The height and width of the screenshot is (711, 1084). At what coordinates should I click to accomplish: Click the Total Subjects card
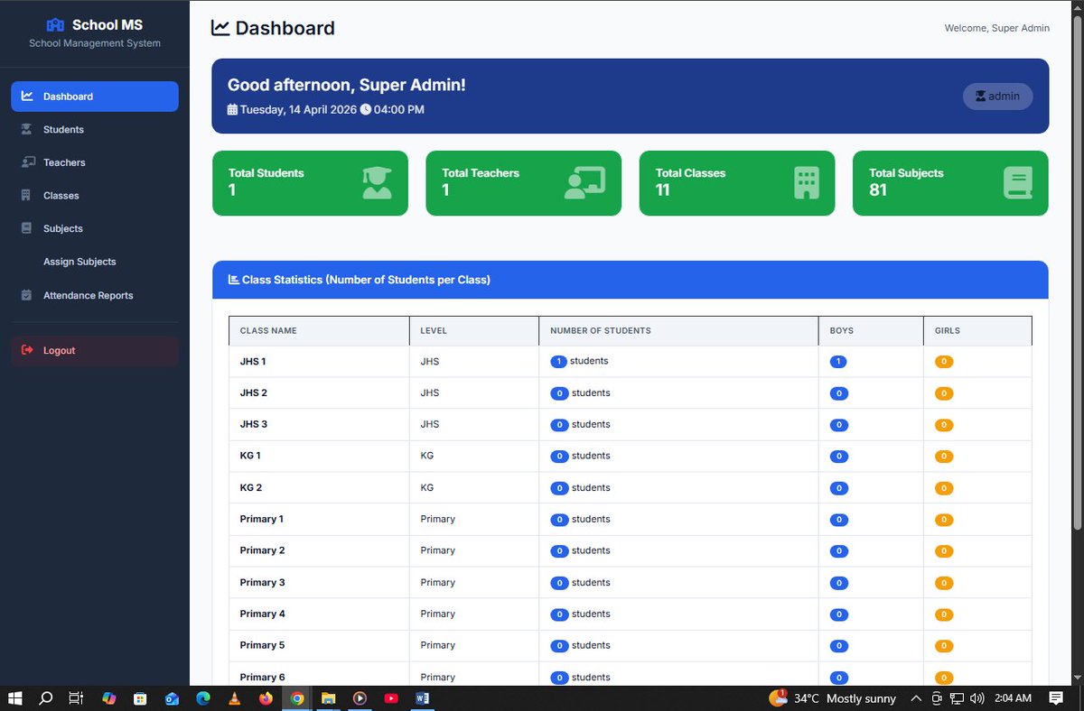pyautogui.click(x=950, y=183)
